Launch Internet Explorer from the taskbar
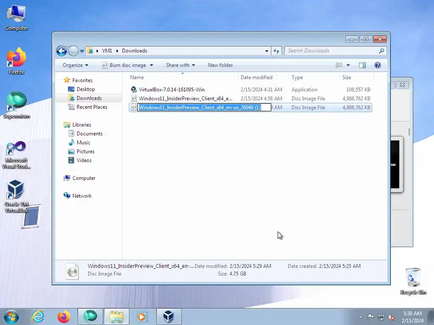This screenshot has width=434, height=325. [x=38, y=317]
